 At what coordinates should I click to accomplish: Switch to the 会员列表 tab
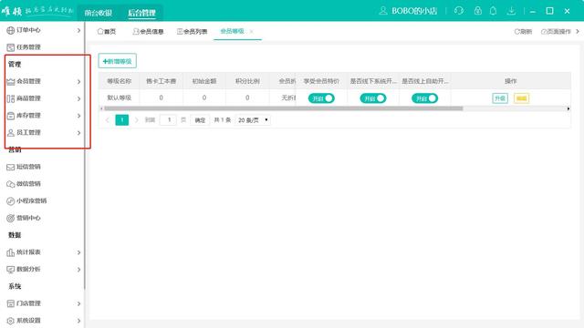pyautogui.click(x=193, y=32)
